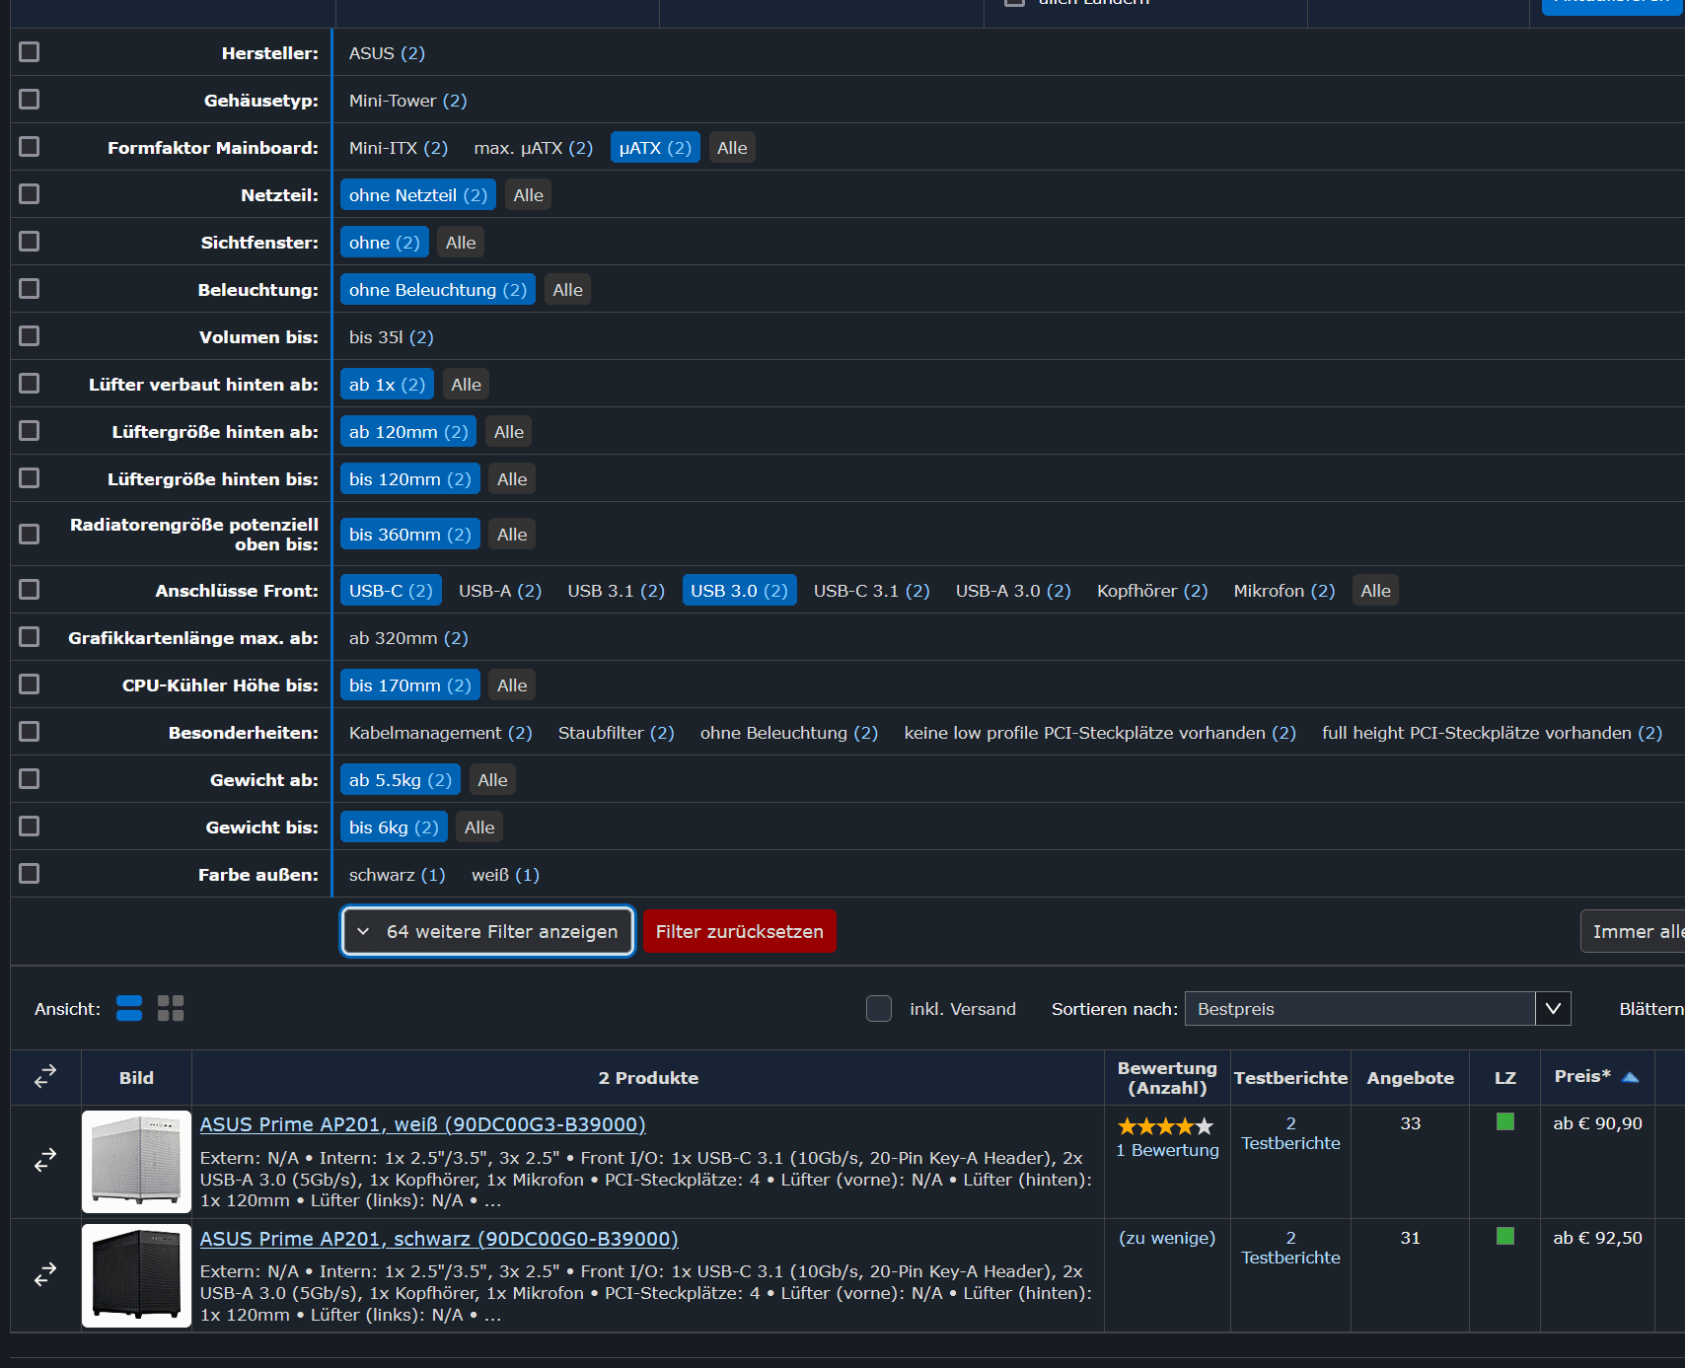Image resolution: width=1685 pixels, height=1368 pixels.
Task: Click Alle in Anschlüsse Front row
Action: [1375, 591]
